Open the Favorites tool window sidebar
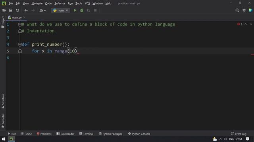This screenshot has height=142, width=254. (x=3, y=121)
